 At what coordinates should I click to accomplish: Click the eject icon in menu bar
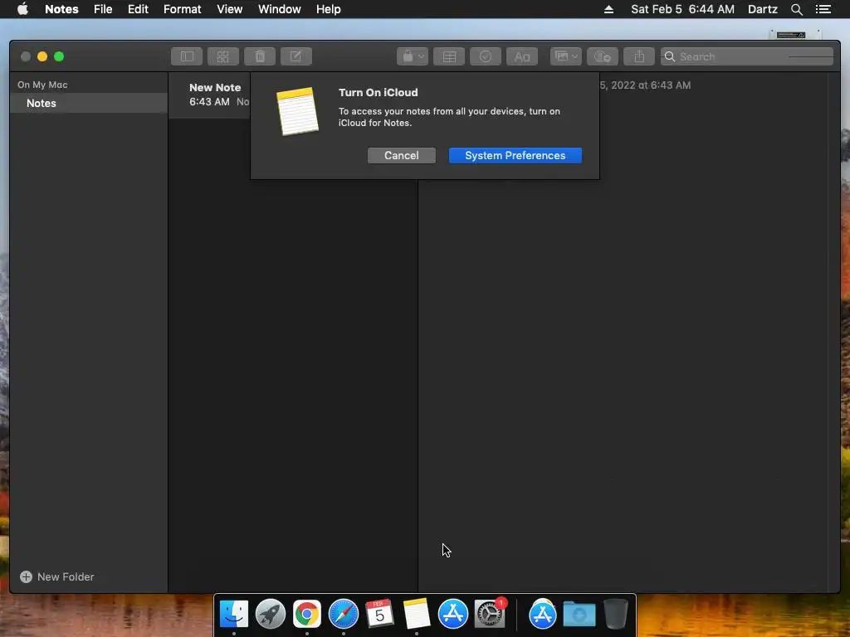(x=608, y=9)
